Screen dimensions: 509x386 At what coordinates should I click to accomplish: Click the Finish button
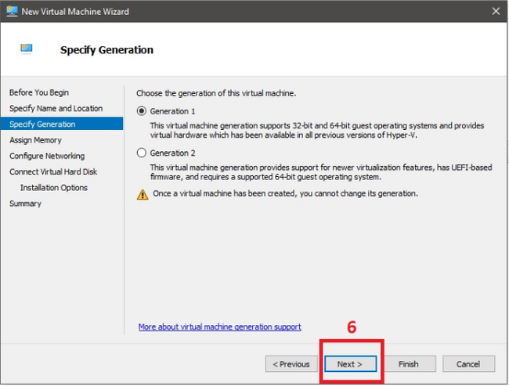tap(408, 364)
